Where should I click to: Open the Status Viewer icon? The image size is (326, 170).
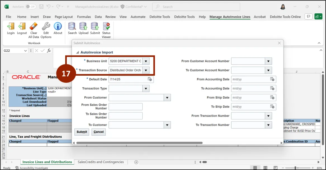tap(106, 27)
